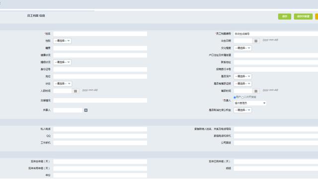Open the calendar picker for 出生日期
Screen dimensions: 318x179
pyautogui.click(x=256, y=41)
